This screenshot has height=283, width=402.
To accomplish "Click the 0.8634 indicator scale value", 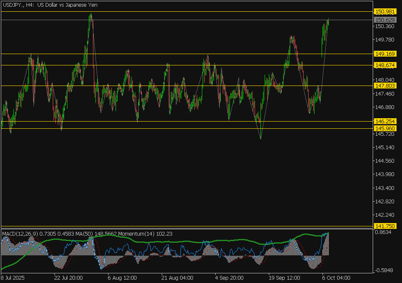I will 383,232.
